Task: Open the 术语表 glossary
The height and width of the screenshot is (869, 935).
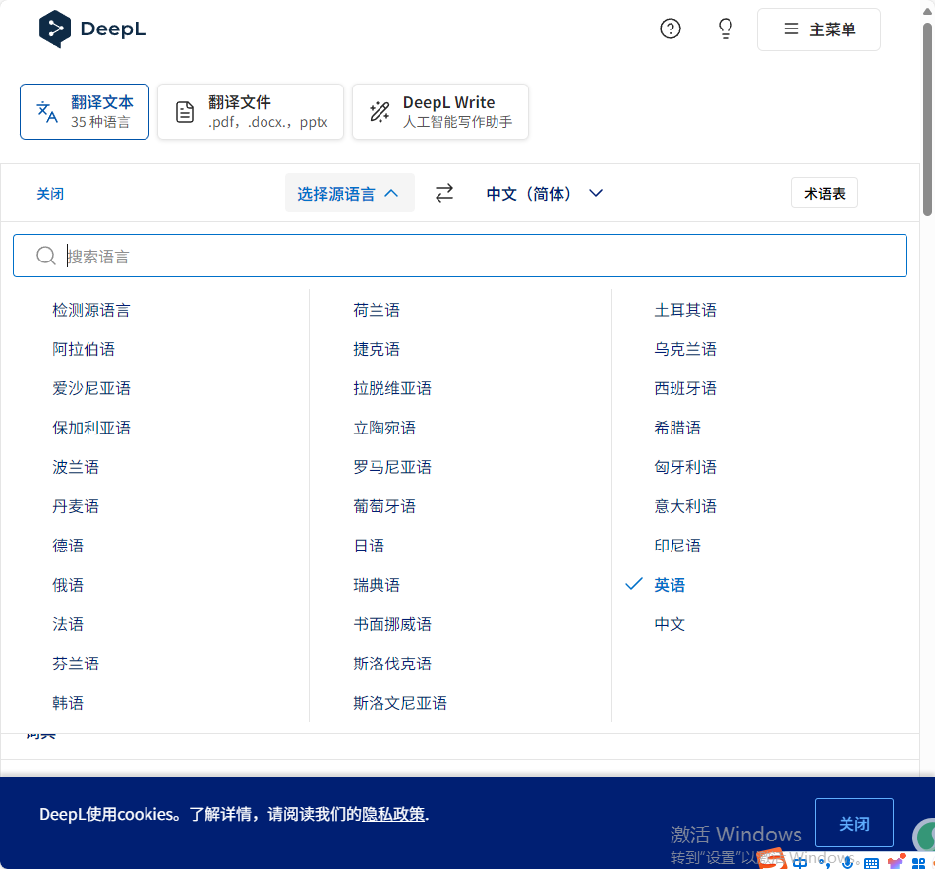Action: pyautogui.click(x=825, y=193)
